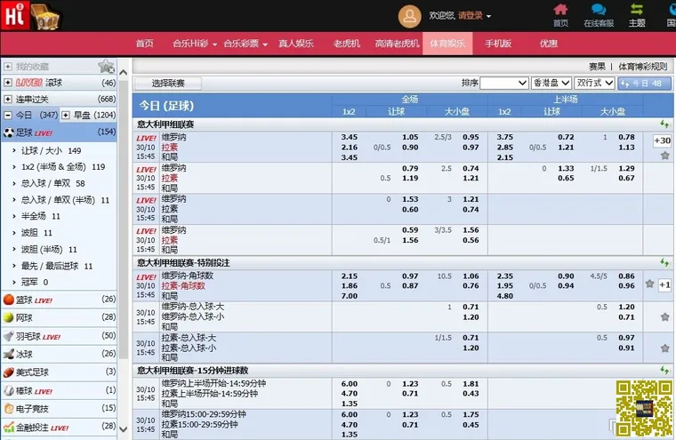Open the 赛果 results link
676x440 pixels.
click(x=597, y=67)
